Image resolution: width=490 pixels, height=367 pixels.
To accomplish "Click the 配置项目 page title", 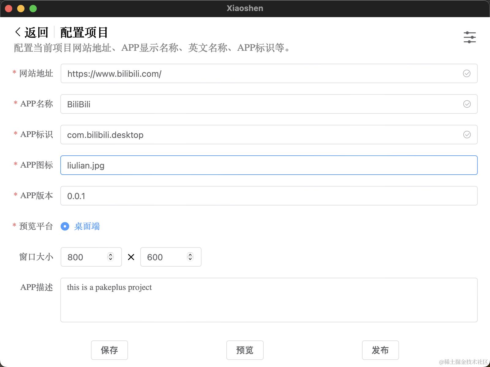I will point(84,32).
